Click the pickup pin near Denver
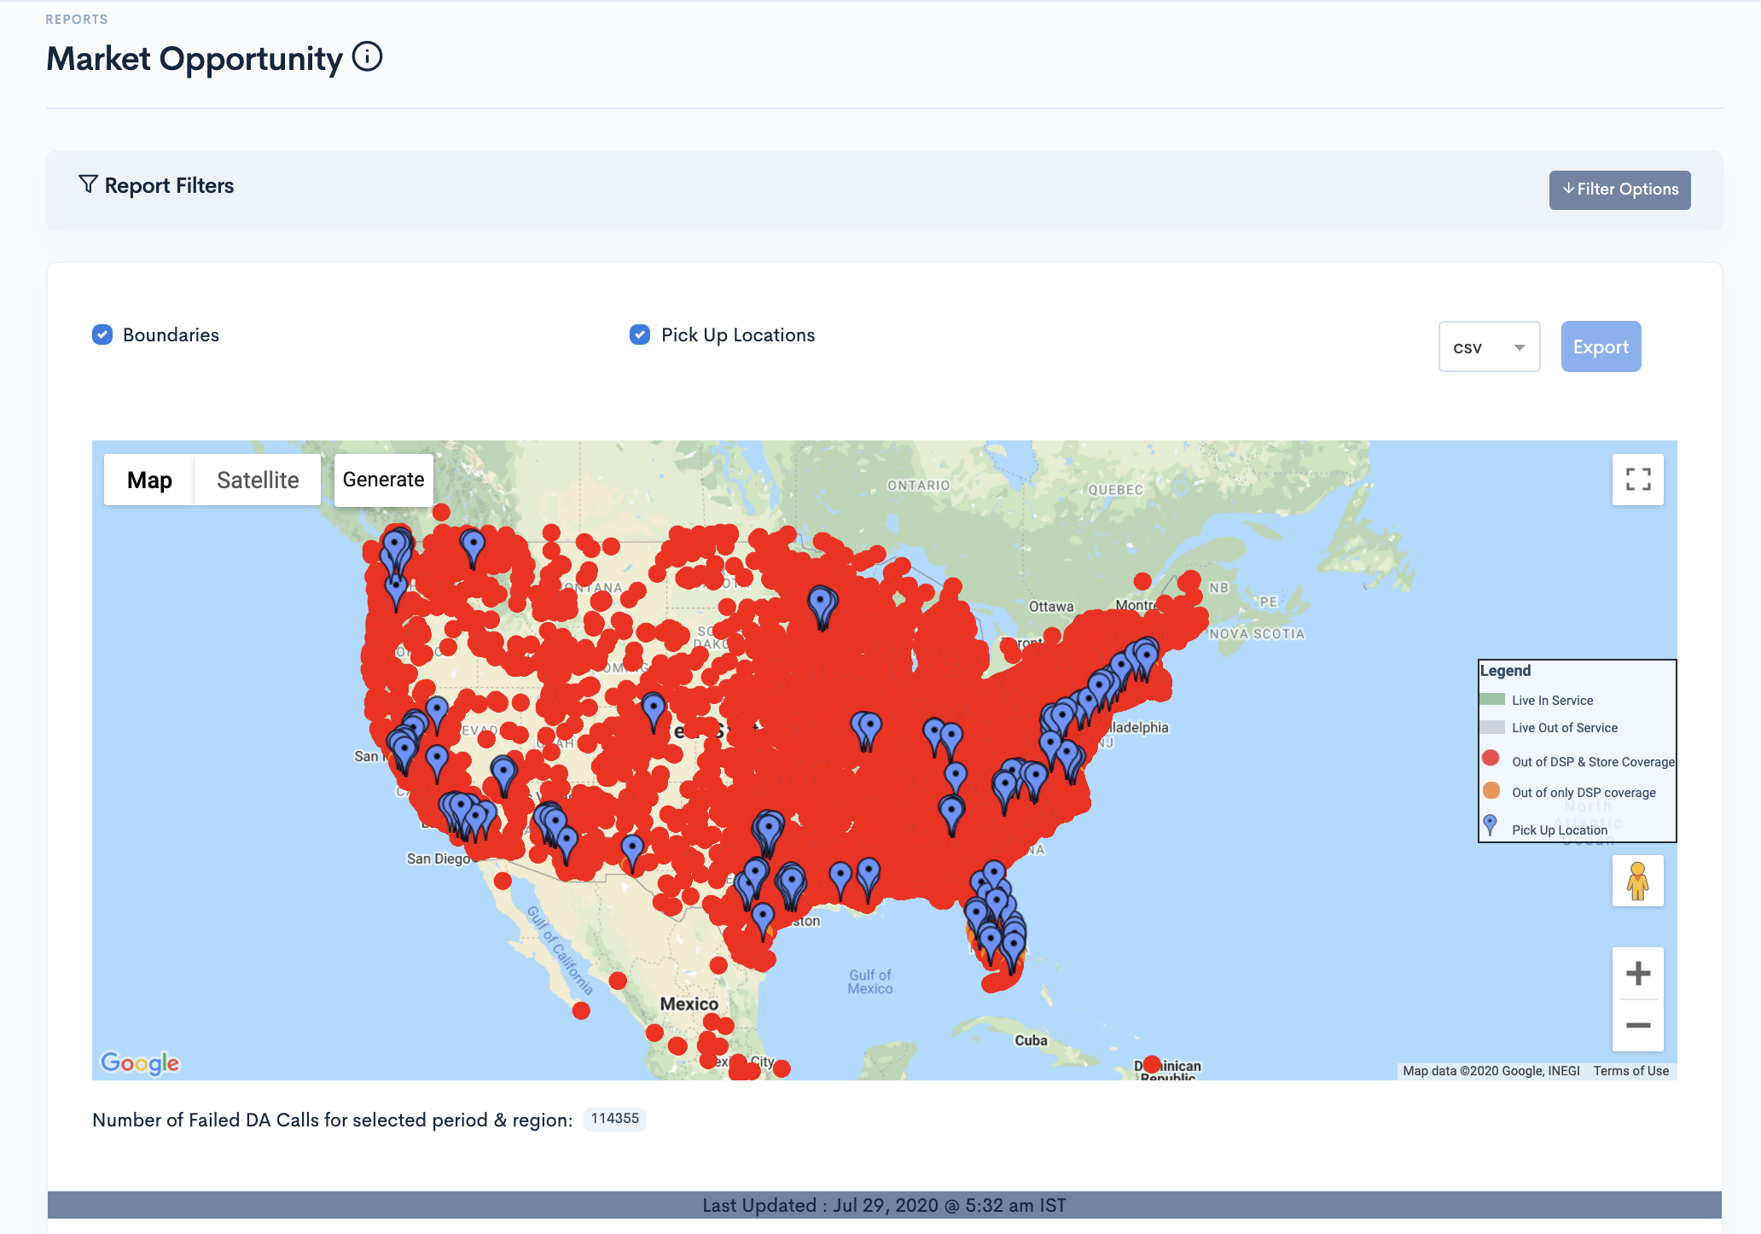1761x1234 pixels. point(653,713)
